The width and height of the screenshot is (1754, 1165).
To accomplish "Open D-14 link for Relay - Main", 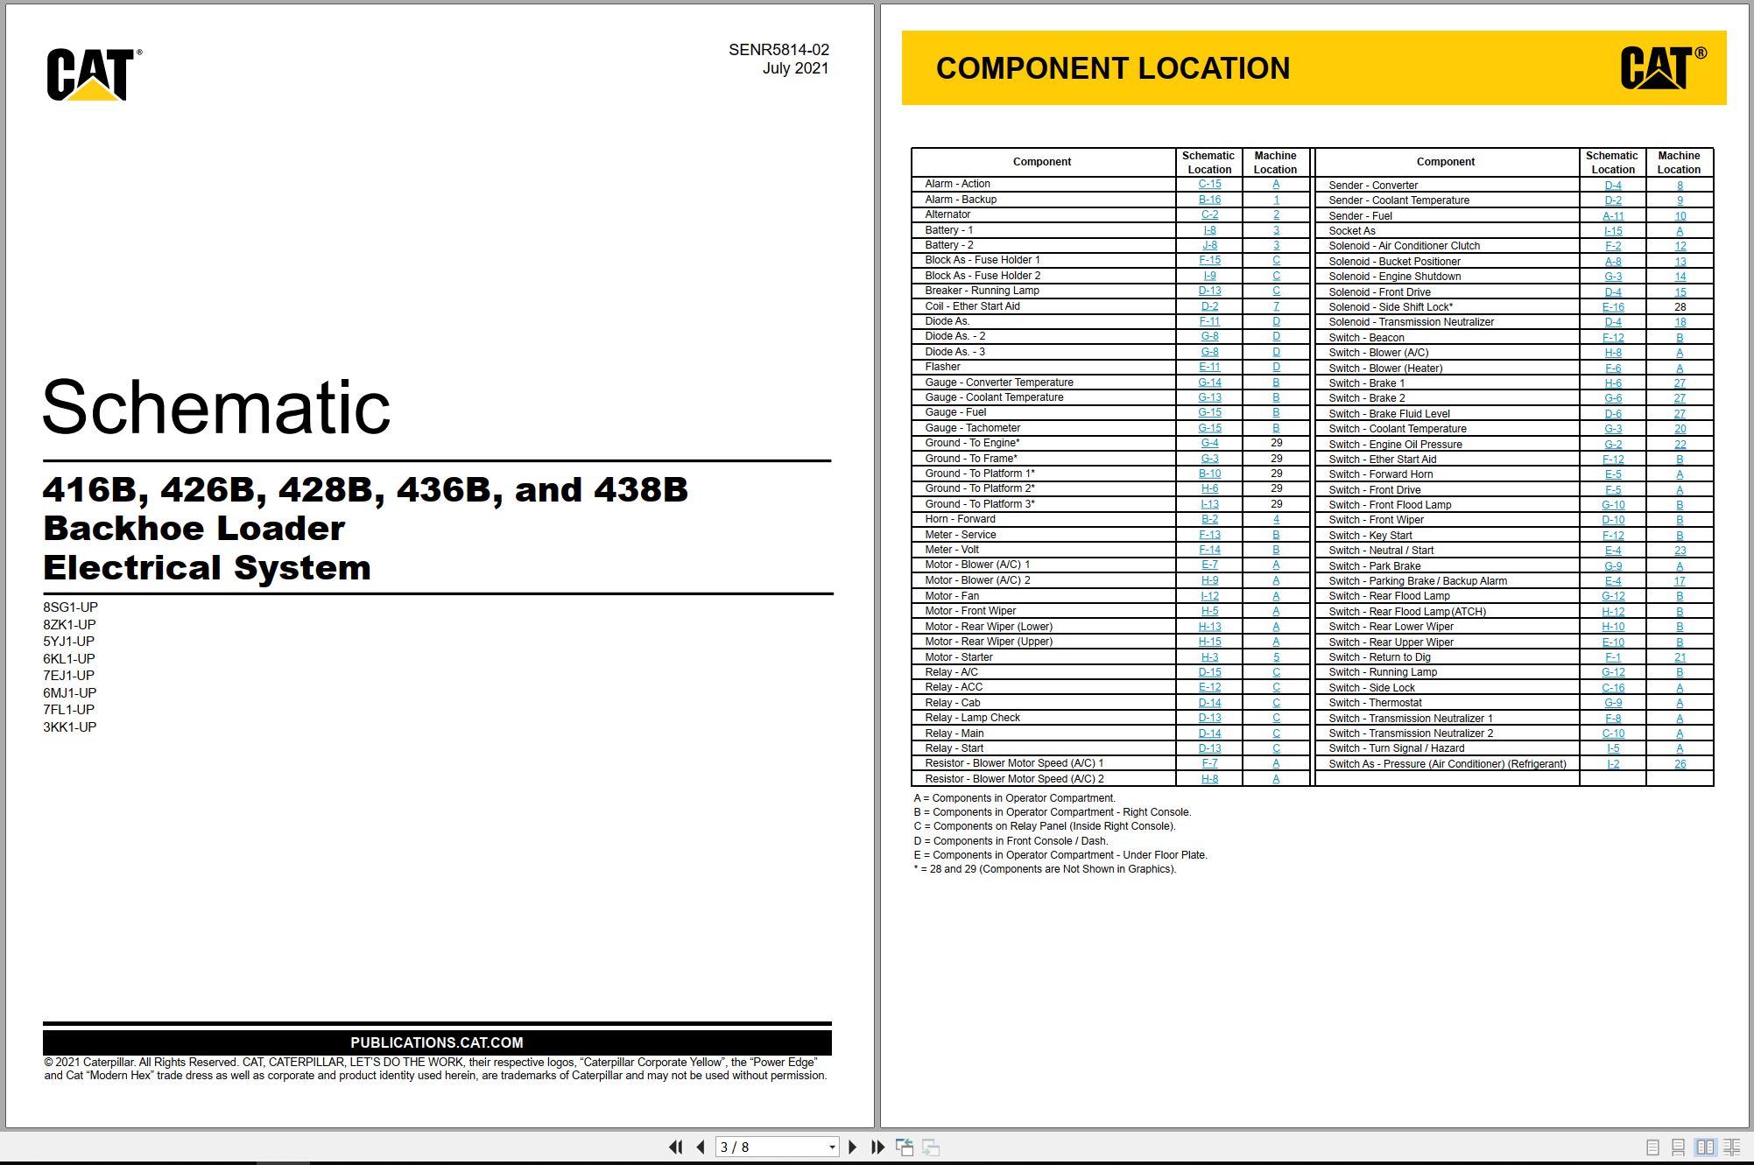I will click(1209, 733).
